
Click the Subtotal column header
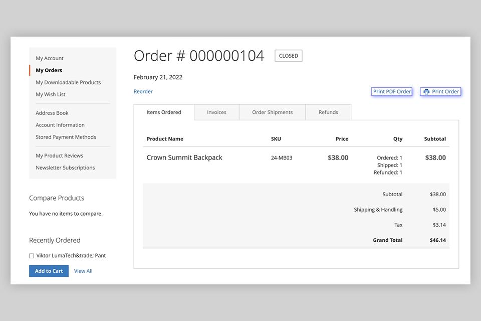(x=435, y=139)
